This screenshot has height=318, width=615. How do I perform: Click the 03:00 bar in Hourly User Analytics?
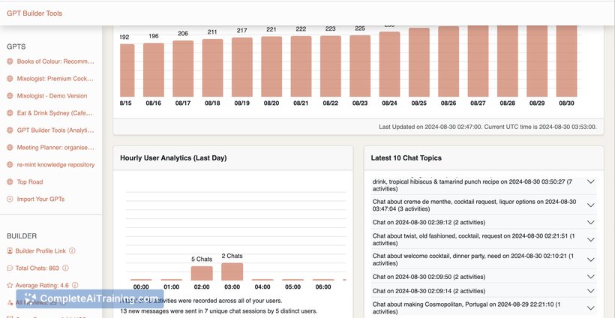point(232,271)
